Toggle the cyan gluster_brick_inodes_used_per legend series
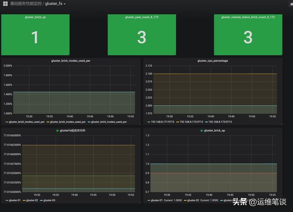This screenshot has width=293, height=212. tap(109, 122)
